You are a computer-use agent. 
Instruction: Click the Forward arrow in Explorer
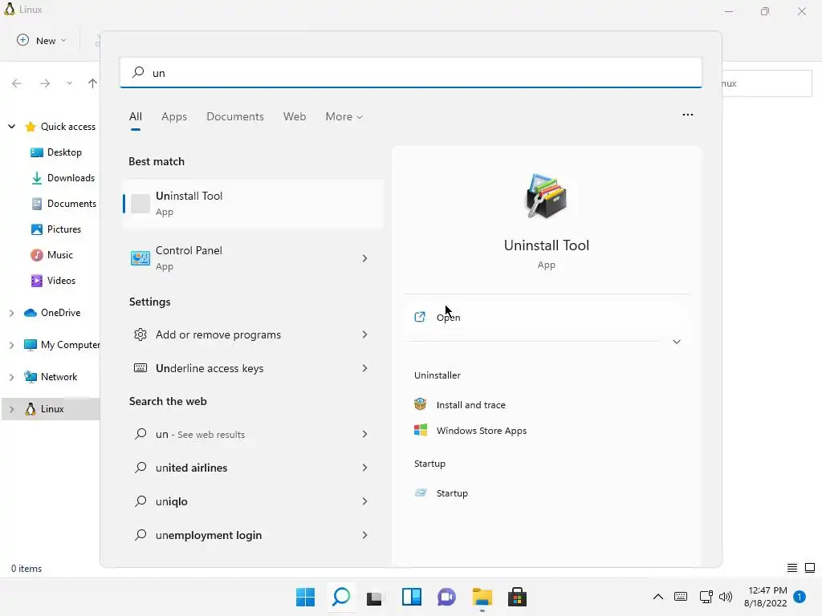[x=45, y=83]
